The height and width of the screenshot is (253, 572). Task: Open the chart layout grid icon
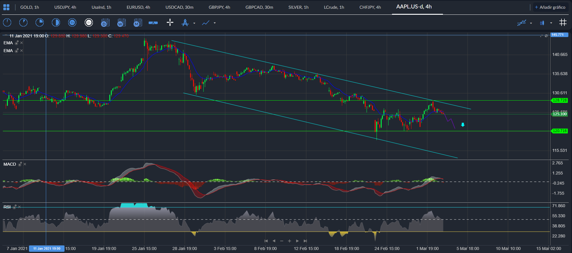point(6,7)
